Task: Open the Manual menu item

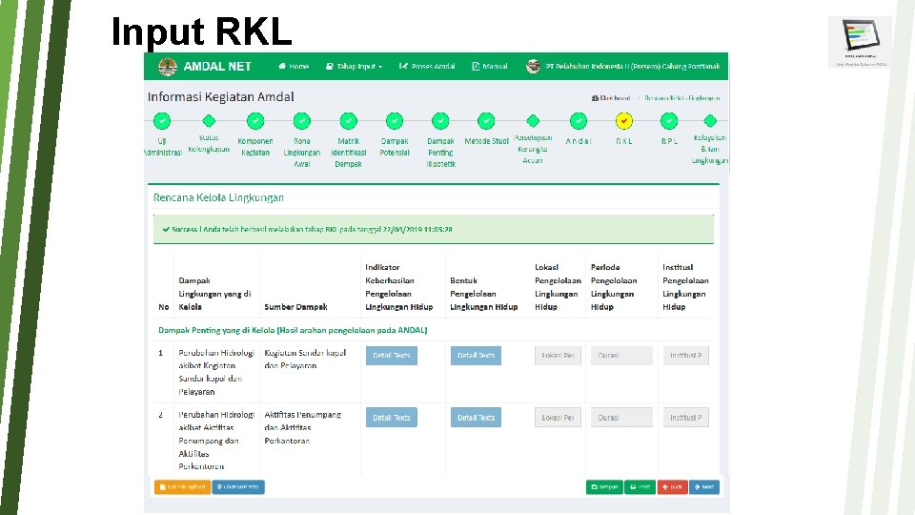Action: coord(490,67)
